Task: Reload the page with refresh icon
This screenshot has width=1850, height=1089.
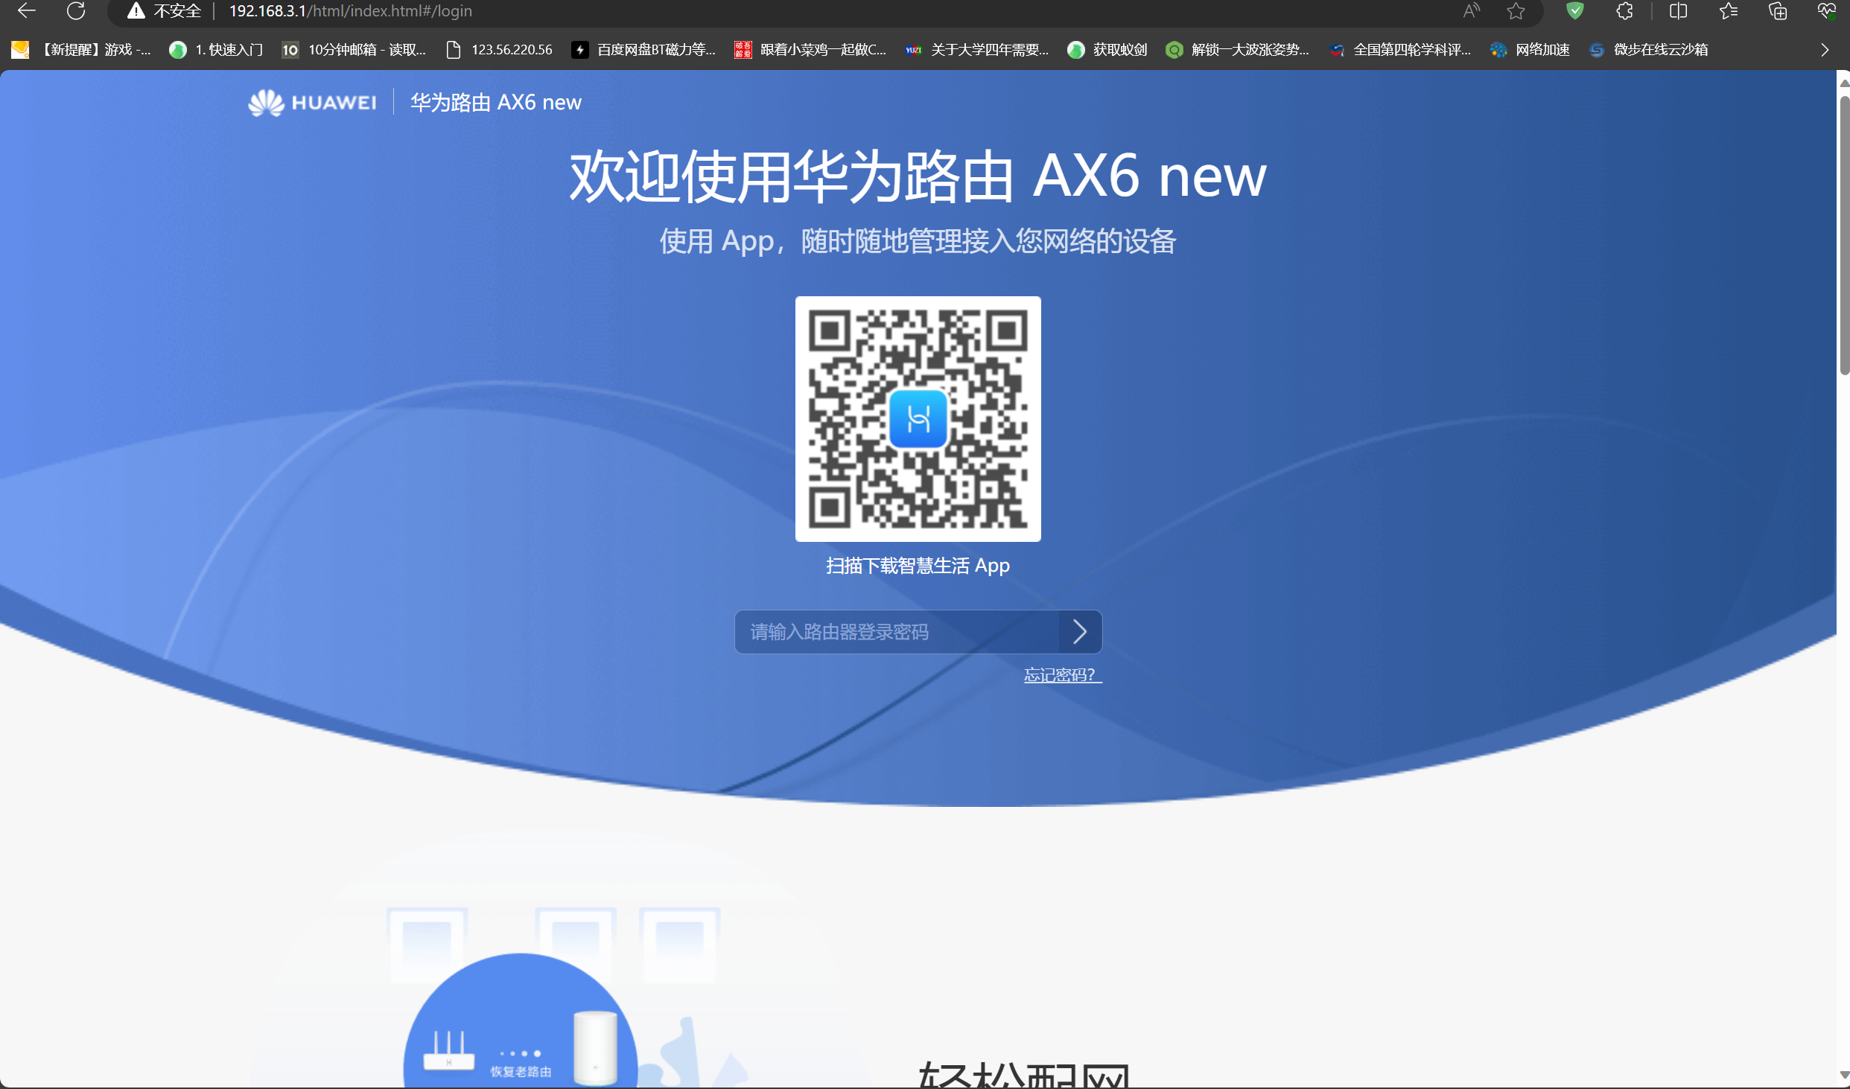Action: pos(76,11)
